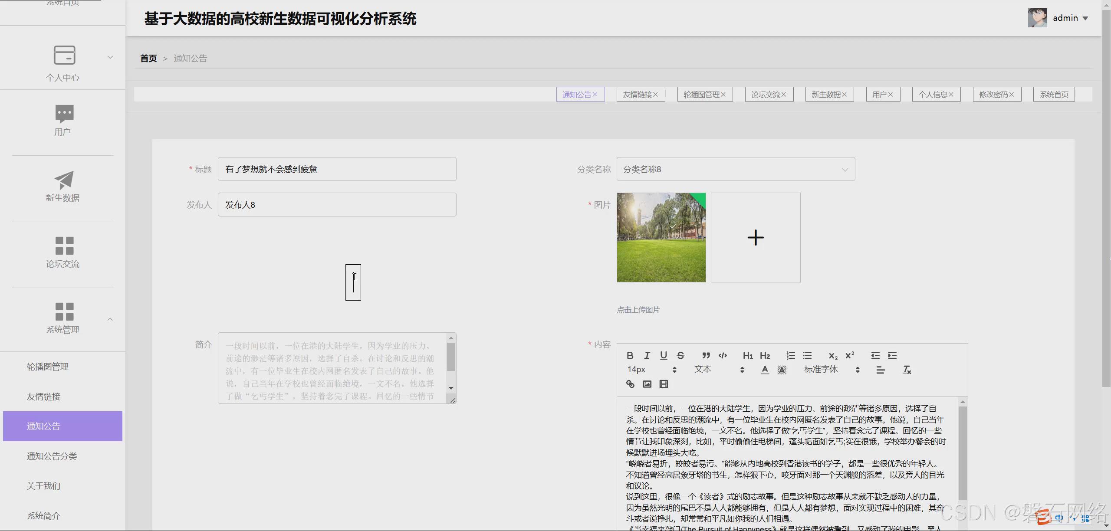
Task: Go to 首页 breadcrumb link
Action: pos(148,58)
